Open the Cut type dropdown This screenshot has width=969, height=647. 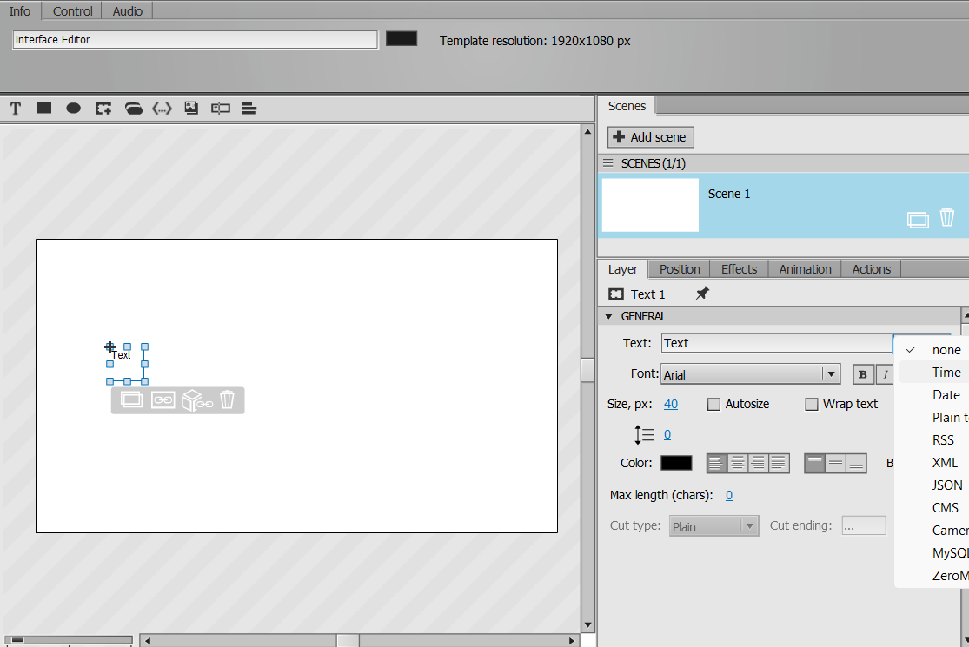[713, 526]
